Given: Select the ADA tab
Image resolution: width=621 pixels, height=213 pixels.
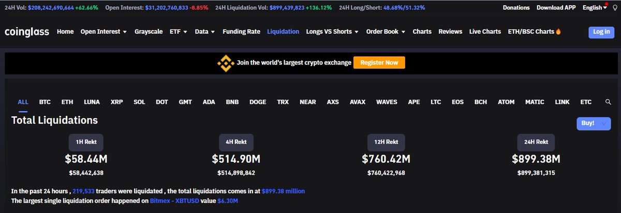Looking at the screenshot, I should point(209,102).
